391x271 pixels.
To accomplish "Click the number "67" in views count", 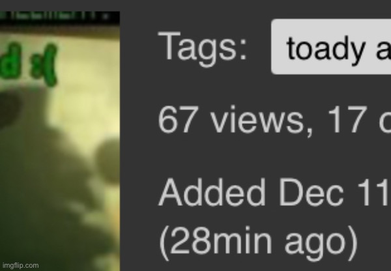I will click(177, 120).
